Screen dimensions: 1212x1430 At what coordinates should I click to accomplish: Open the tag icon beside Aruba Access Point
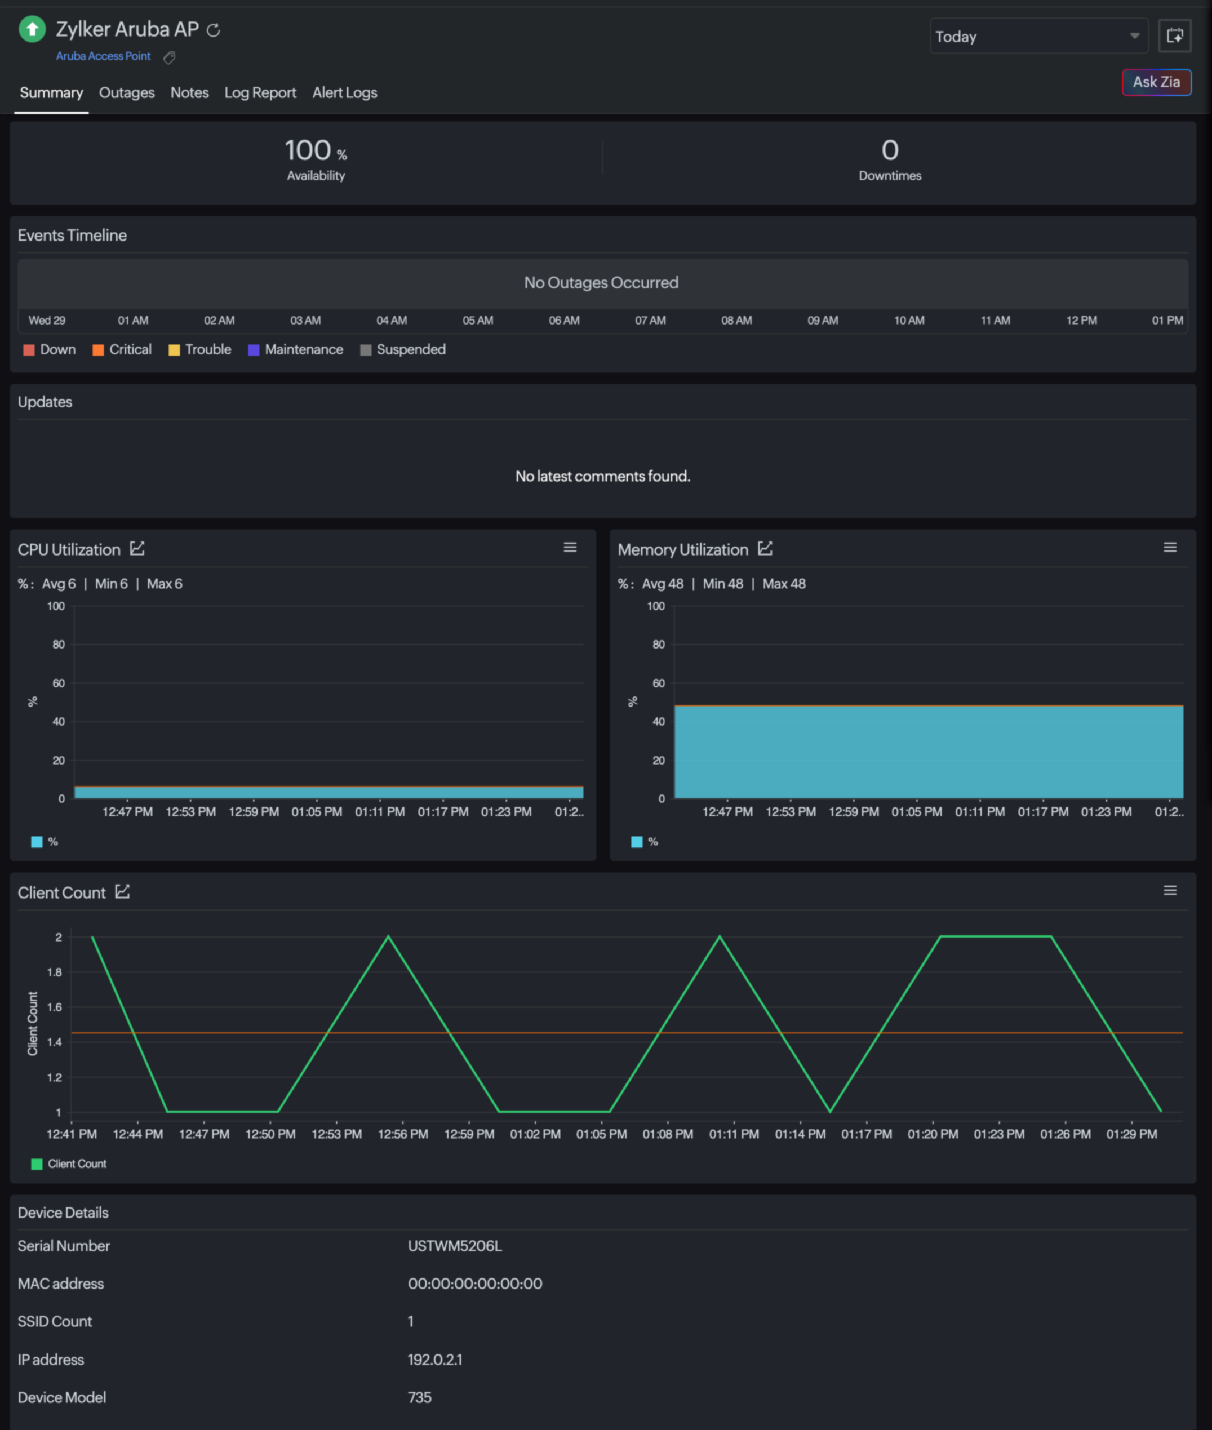click(169, 57)
